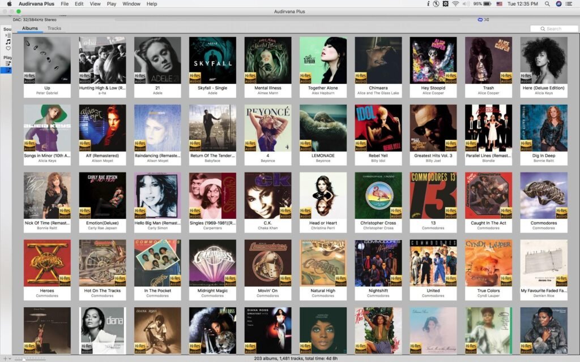Adjust the album thumbnail size slider
The image size is (580, 362).
31,359
